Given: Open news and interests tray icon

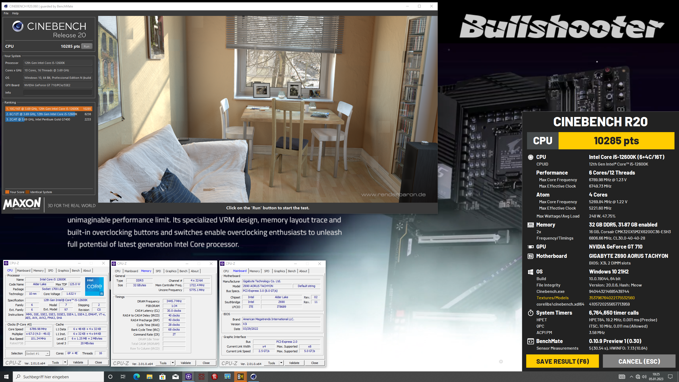Looking at the screenshot, I should pyautogui.click(x=622, y=377).
